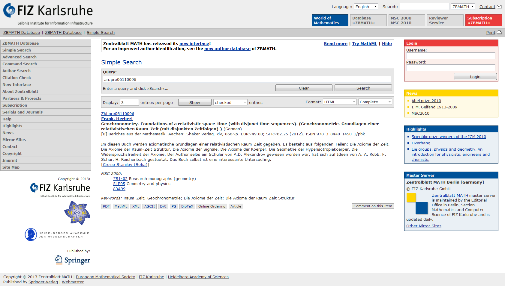This screenshot has height=286, width=505.
Task: Open the Subscription ZBMATH tab
Action: pos(484,20)
